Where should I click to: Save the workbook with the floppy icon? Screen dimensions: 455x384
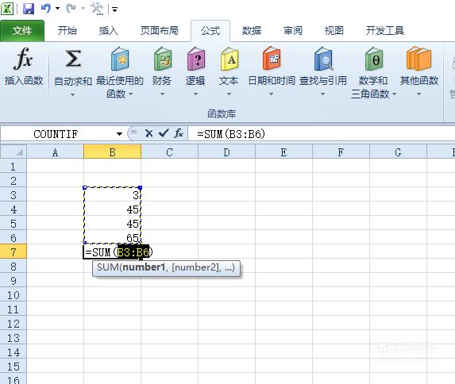[29, 9]
